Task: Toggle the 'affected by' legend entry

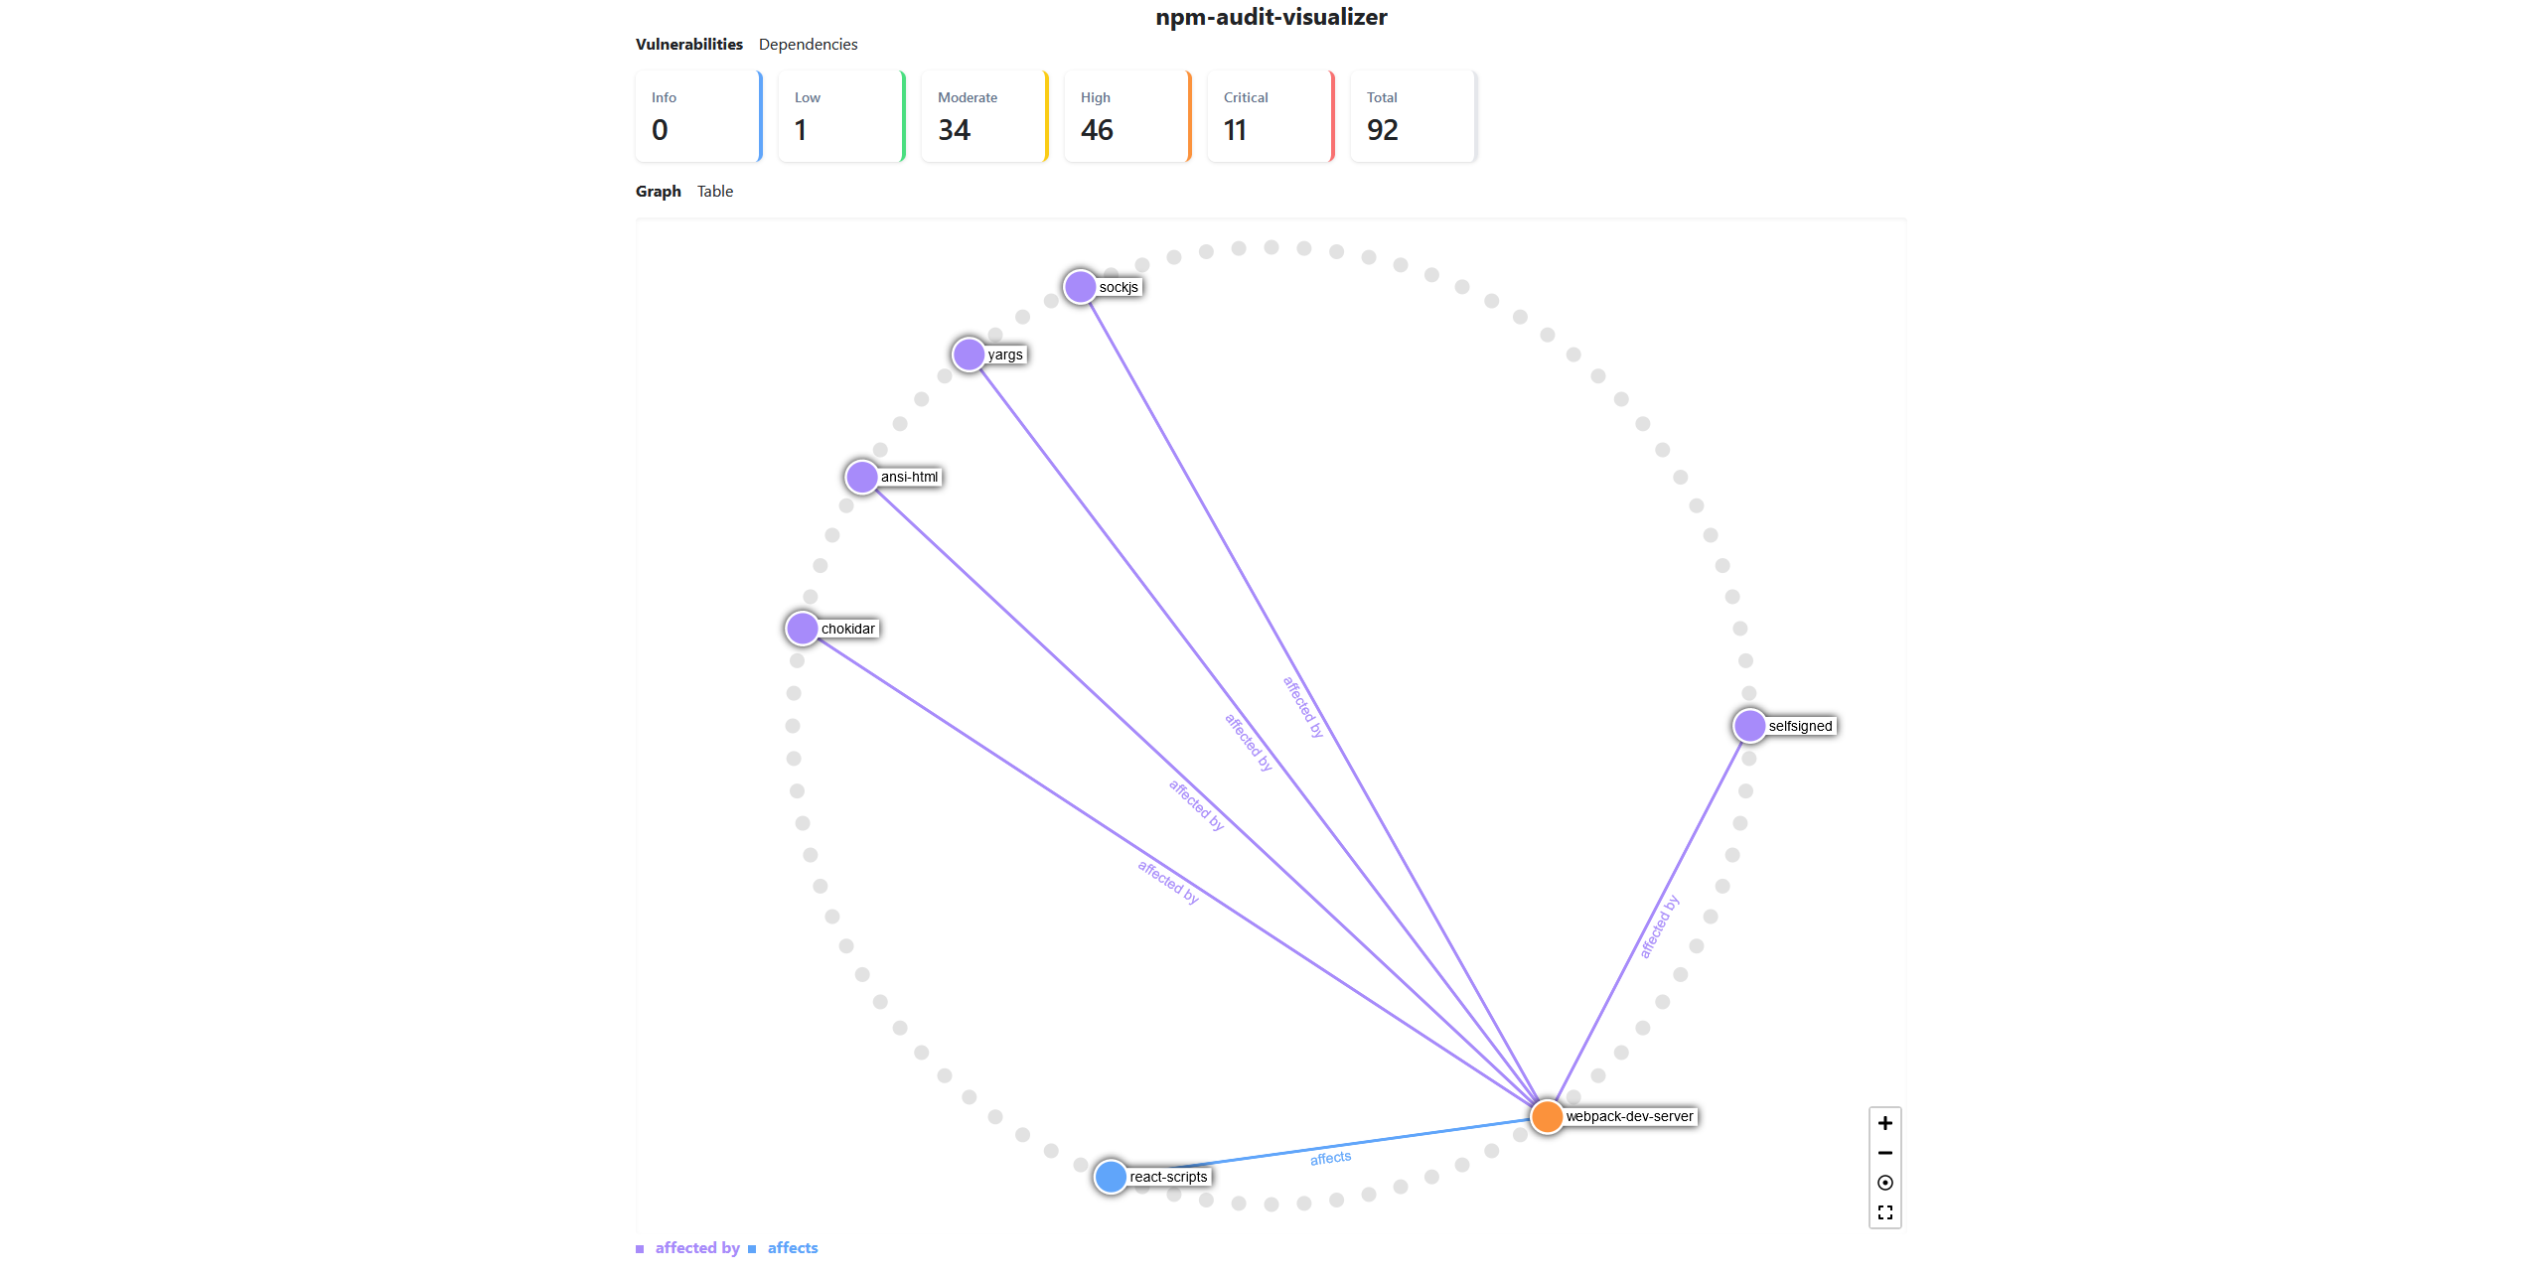Action: pos(696,1248)
